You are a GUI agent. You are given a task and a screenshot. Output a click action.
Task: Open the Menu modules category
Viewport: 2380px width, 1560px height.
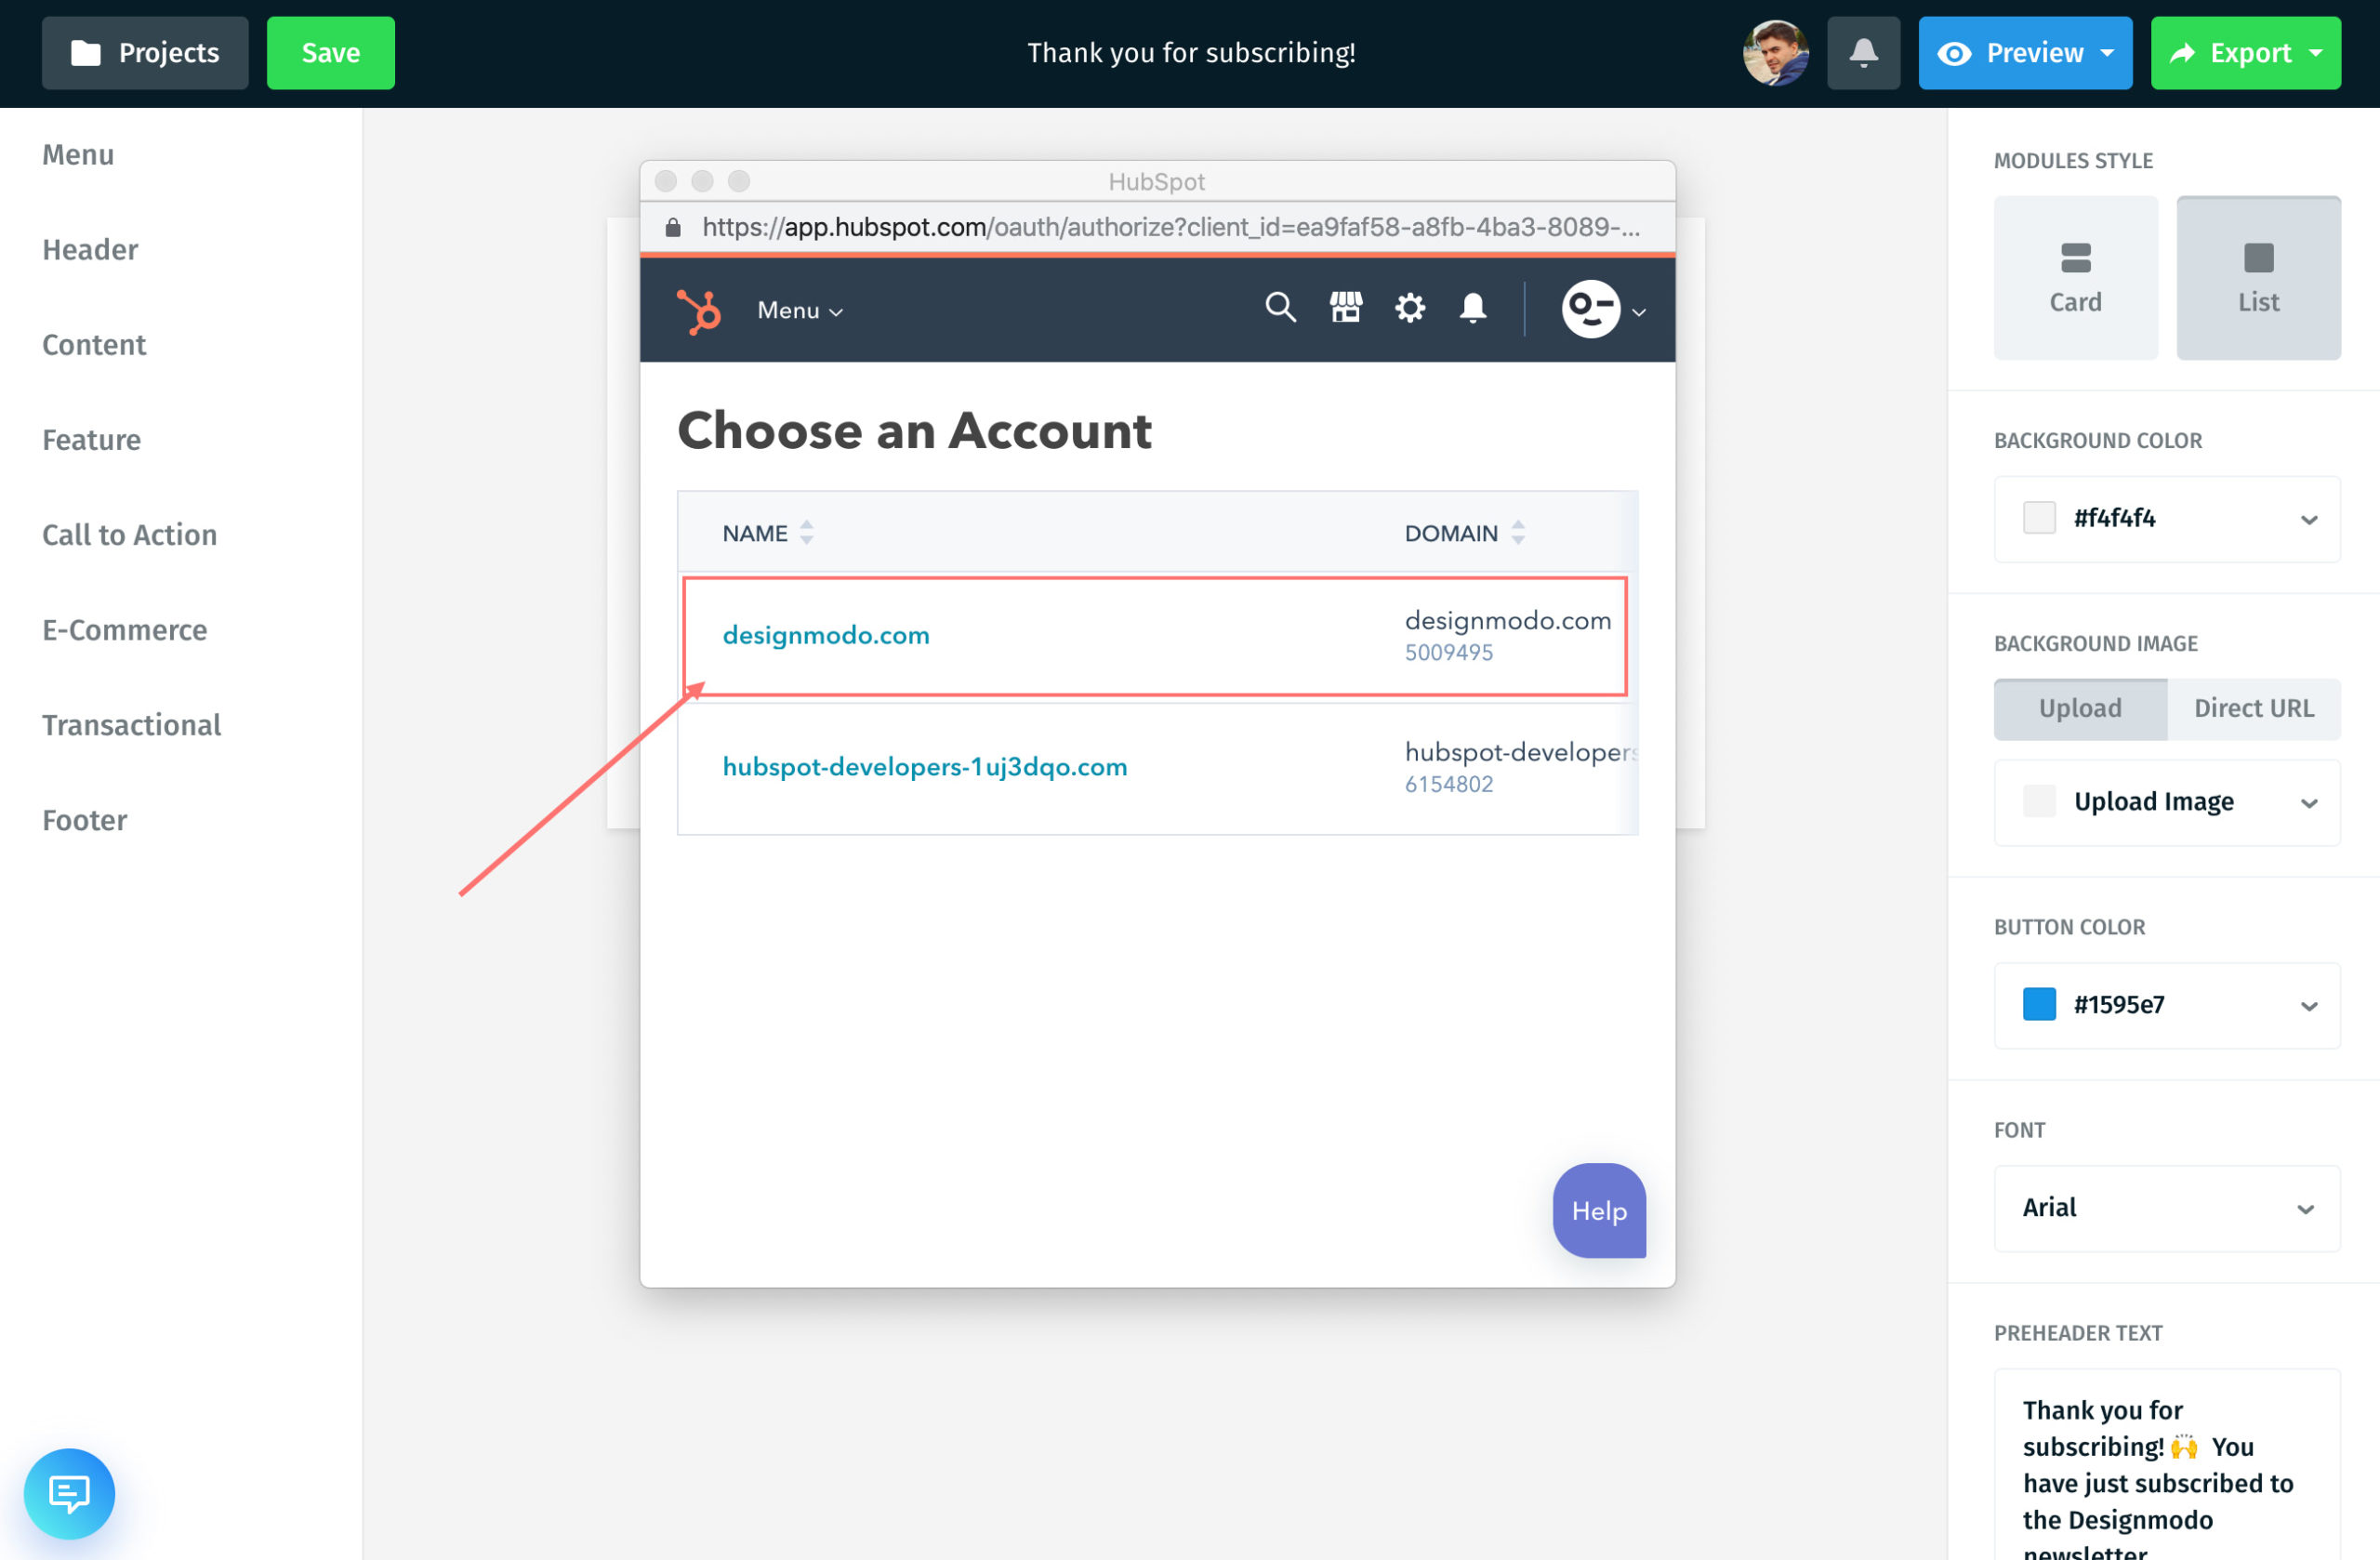click(x=78, y=155)
